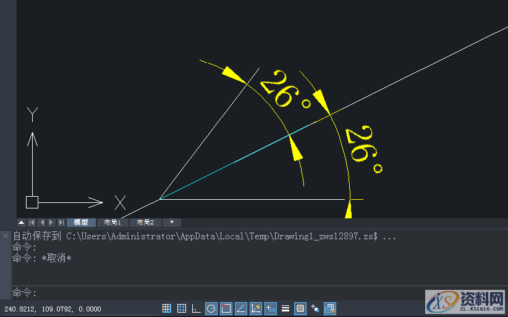Click dynamic input icon
Viewport: 508px width, 317px height.
pyautogui.click(x=271, y=308)
